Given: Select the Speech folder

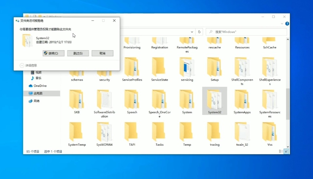Looking at the screenshot, I should (132, 102).
